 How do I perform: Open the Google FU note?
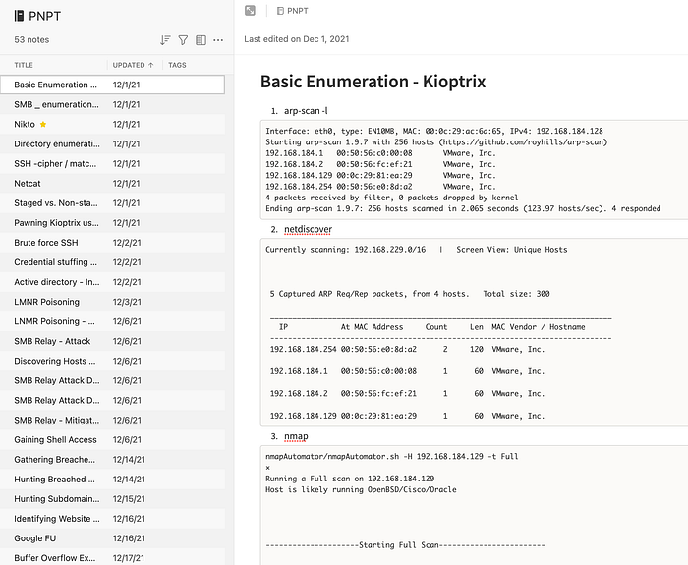tap(112, 538)
